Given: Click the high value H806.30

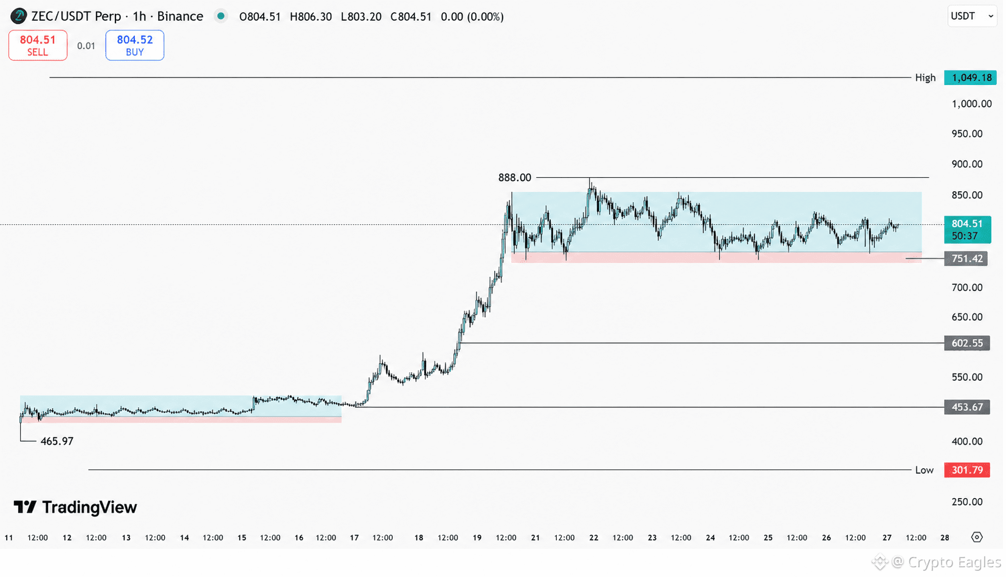Looking at the screenshot, I should tap(311, 16).
